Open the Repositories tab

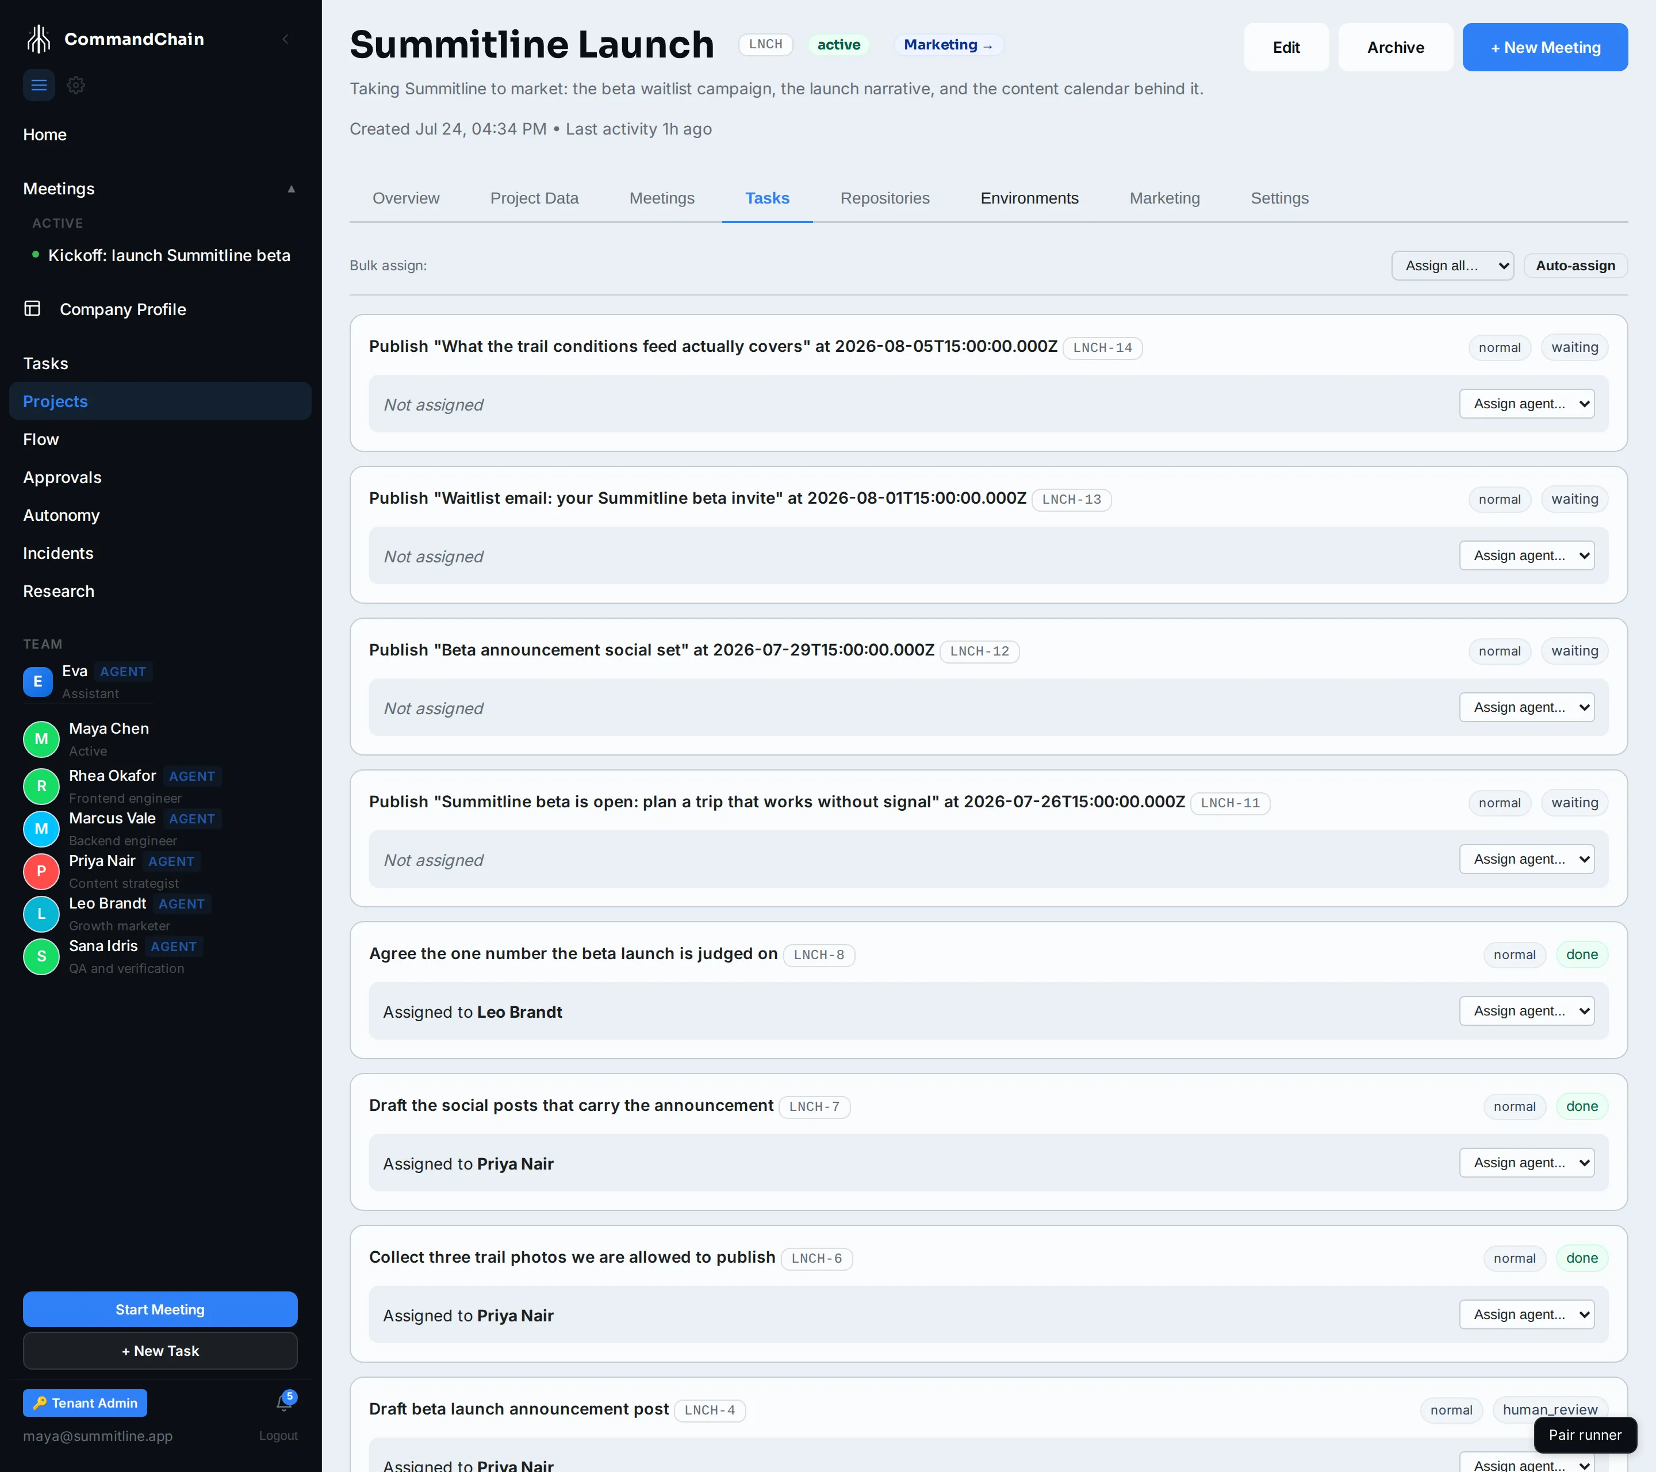click(x=885, y=198)
